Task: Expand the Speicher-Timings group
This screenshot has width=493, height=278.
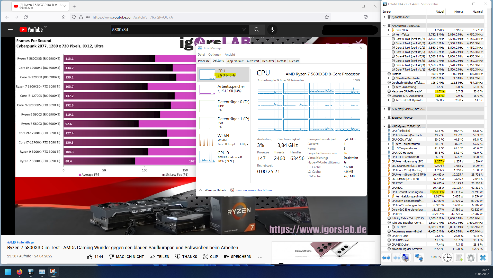Action: pos(384,118)
